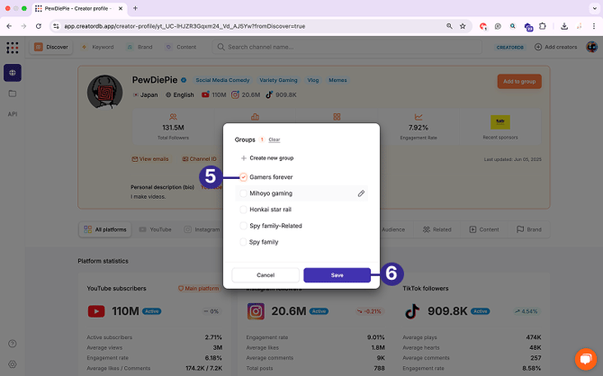Image resolution: width=603 pixels, height=376 pixels.
Task: Check the Spy family group checkbox
Action: click(x=243, y=242)
